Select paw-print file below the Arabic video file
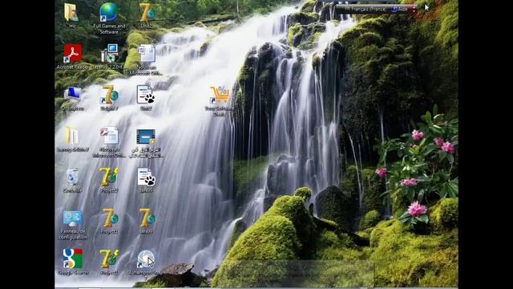 [146, 177]
